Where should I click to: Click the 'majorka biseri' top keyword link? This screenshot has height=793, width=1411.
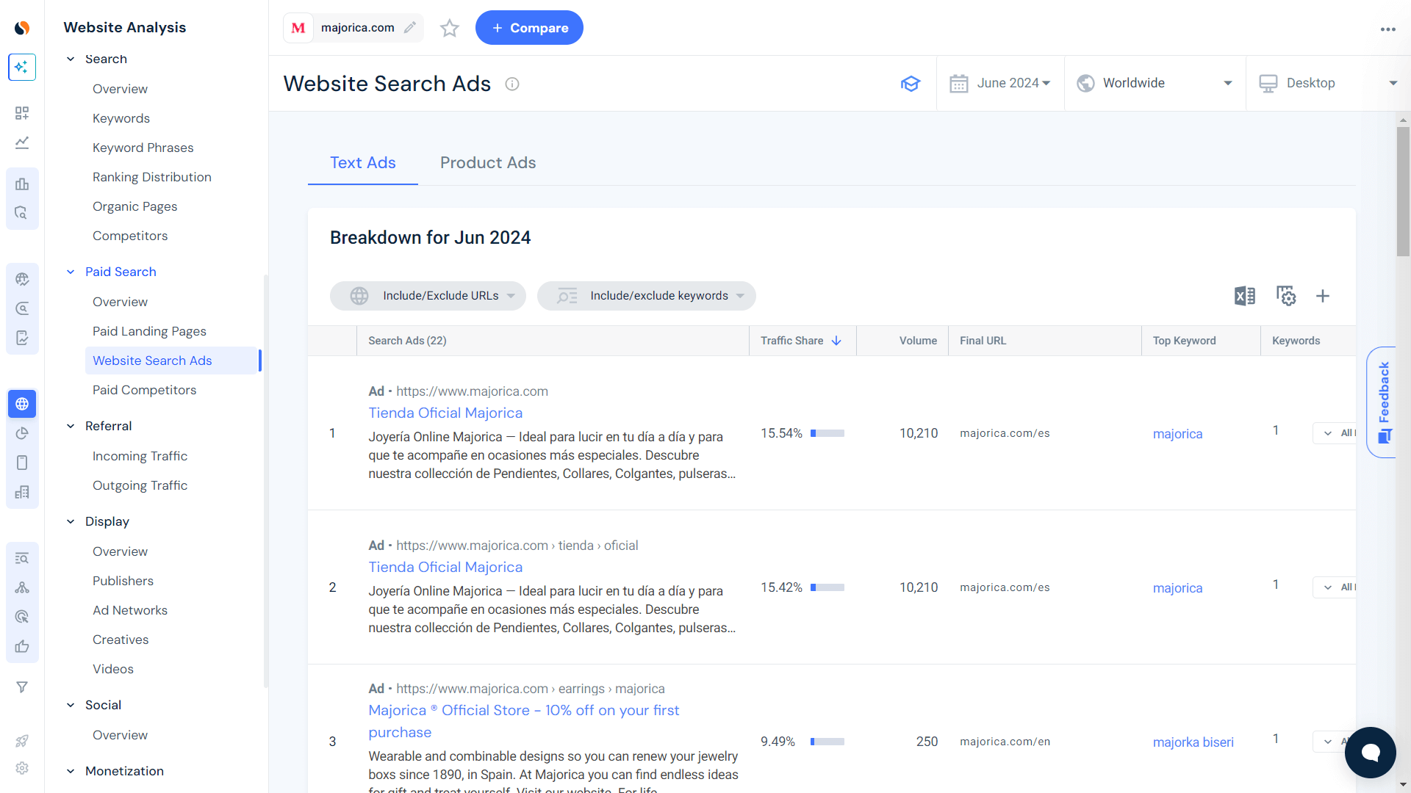[1193, 742]
